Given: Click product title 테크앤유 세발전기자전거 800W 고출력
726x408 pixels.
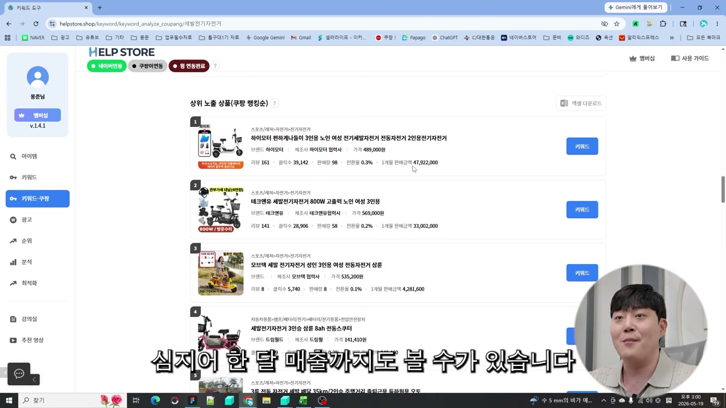Looking at the screenshot, I should point(315,202).
